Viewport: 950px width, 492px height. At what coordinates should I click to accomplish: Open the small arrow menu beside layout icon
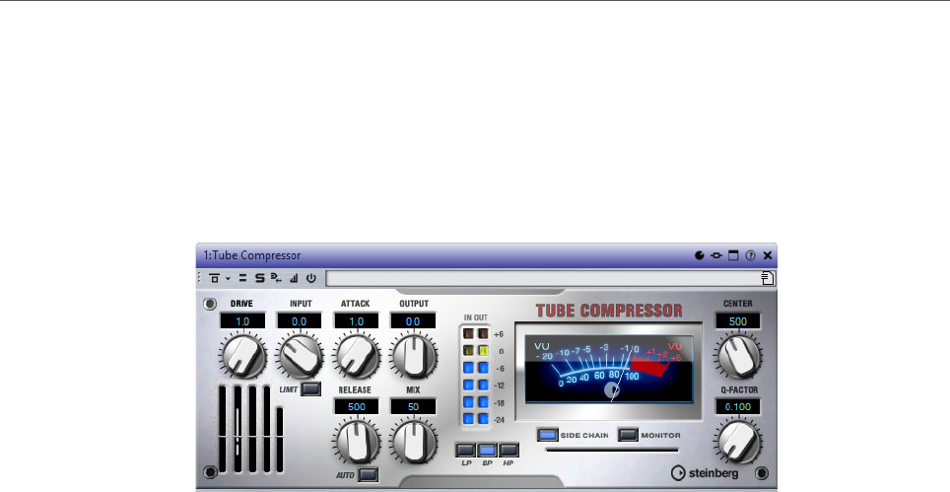pyautogui.click(x=228, y=279)
